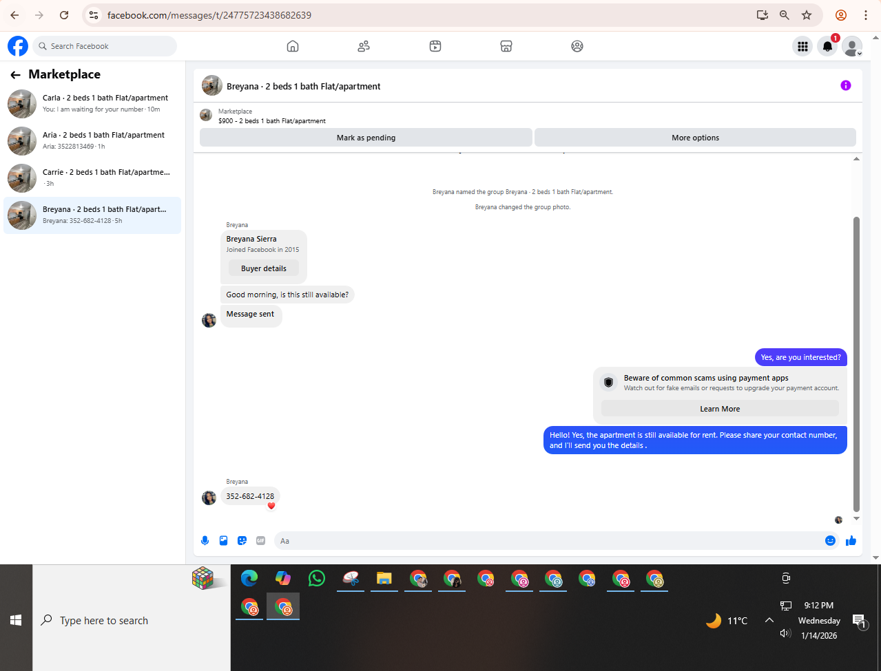
Task: Open Carla's apartment conversation
Action: click(92, 104)
